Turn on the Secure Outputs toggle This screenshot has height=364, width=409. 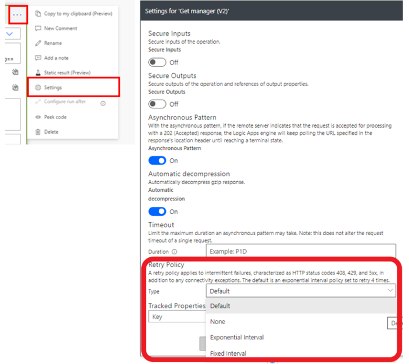[x=157, y=104]
